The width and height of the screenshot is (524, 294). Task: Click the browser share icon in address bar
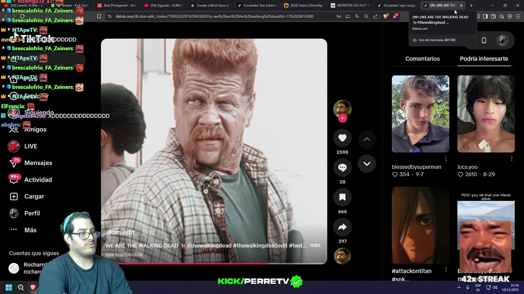tap(375, 16)
